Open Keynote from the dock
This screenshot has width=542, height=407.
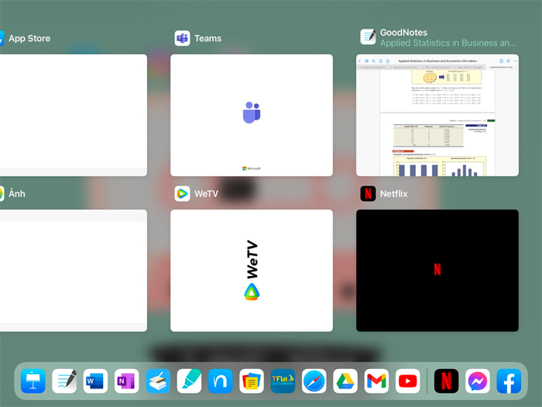33,381
